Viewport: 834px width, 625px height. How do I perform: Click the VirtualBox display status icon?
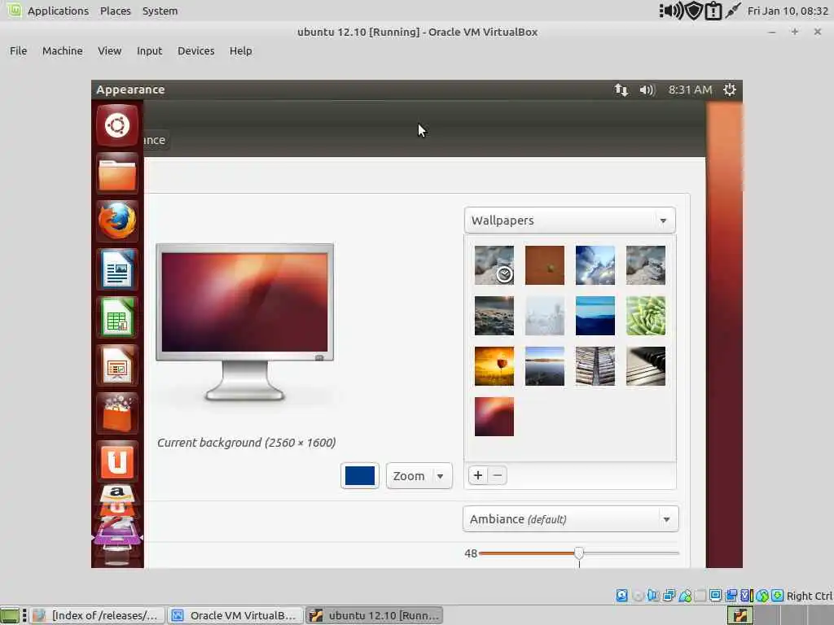(x=715, y=595)
